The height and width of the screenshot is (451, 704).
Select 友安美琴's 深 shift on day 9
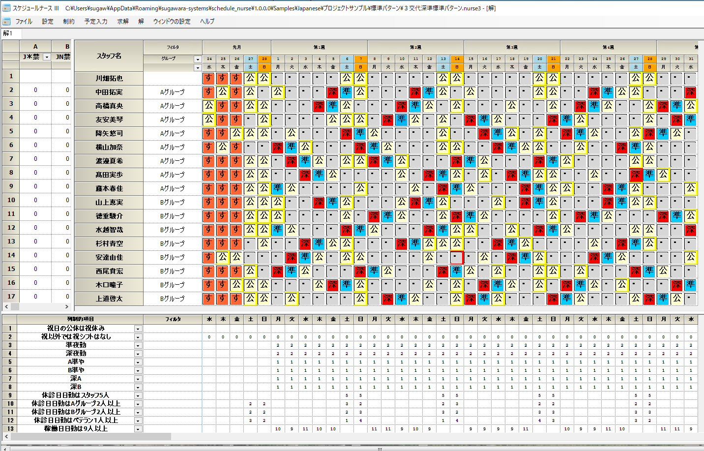pyautogui.click(x=388, y=120)
